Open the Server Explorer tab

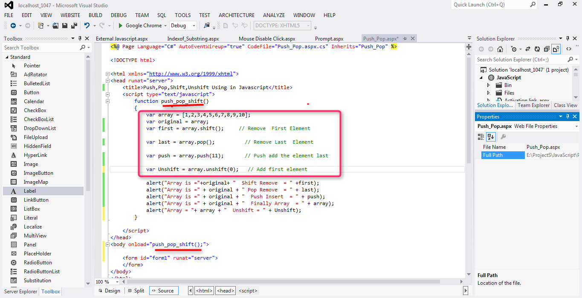point(20,292)
